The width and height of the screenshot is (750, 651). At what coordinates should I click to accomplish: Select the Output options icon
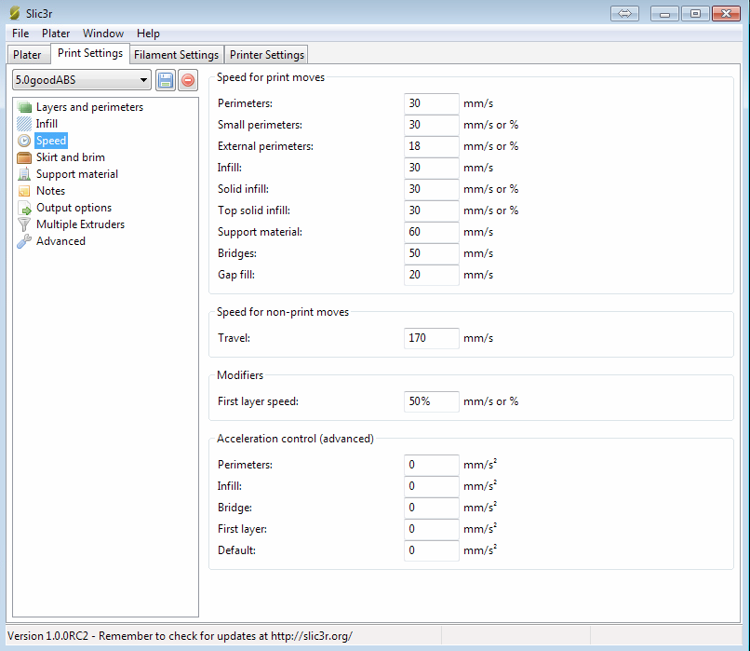coord(24,208)
